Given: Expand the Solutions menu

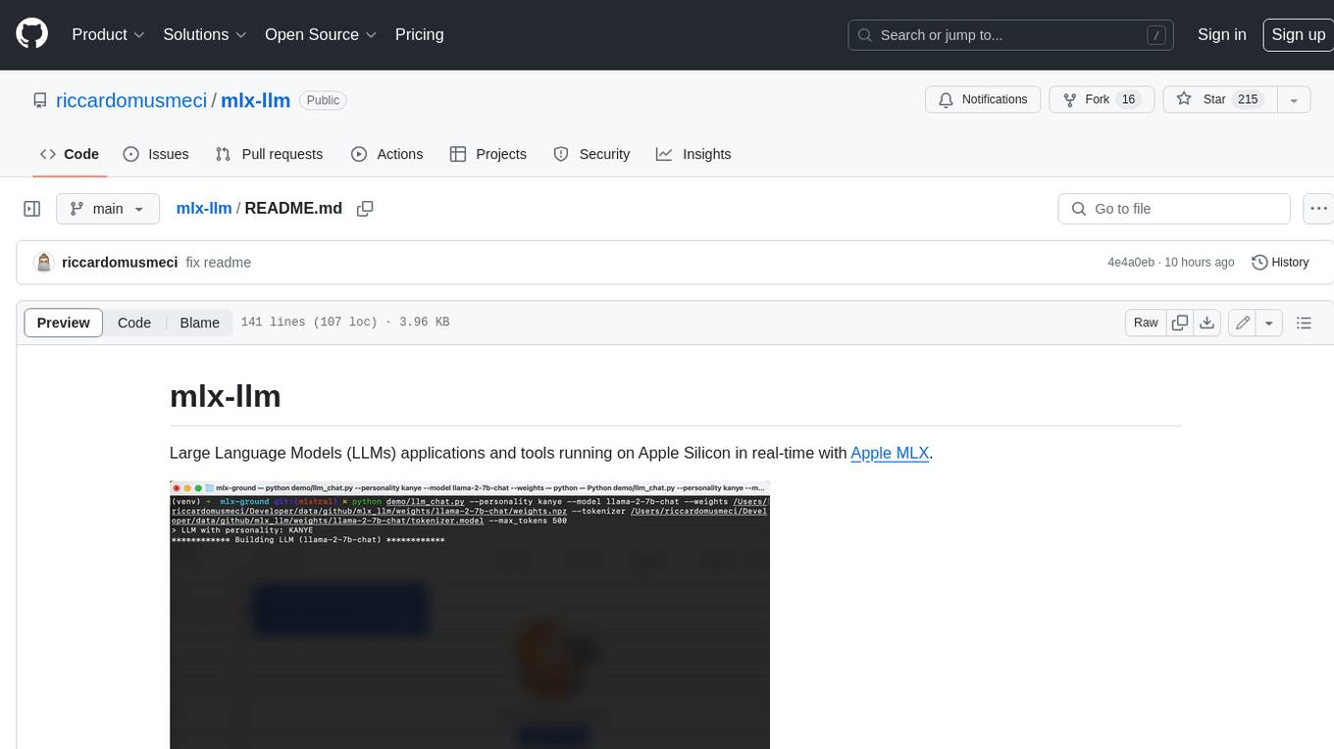Looking at the screenshot, I should click(x=204, y=34).
